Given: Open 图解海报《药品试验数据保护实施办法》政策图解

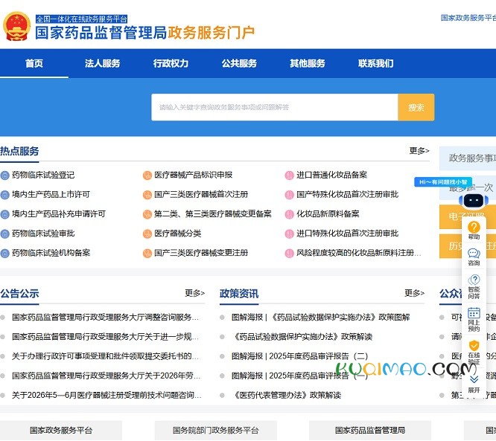Looking at the screenshot, I should [321, 317].
